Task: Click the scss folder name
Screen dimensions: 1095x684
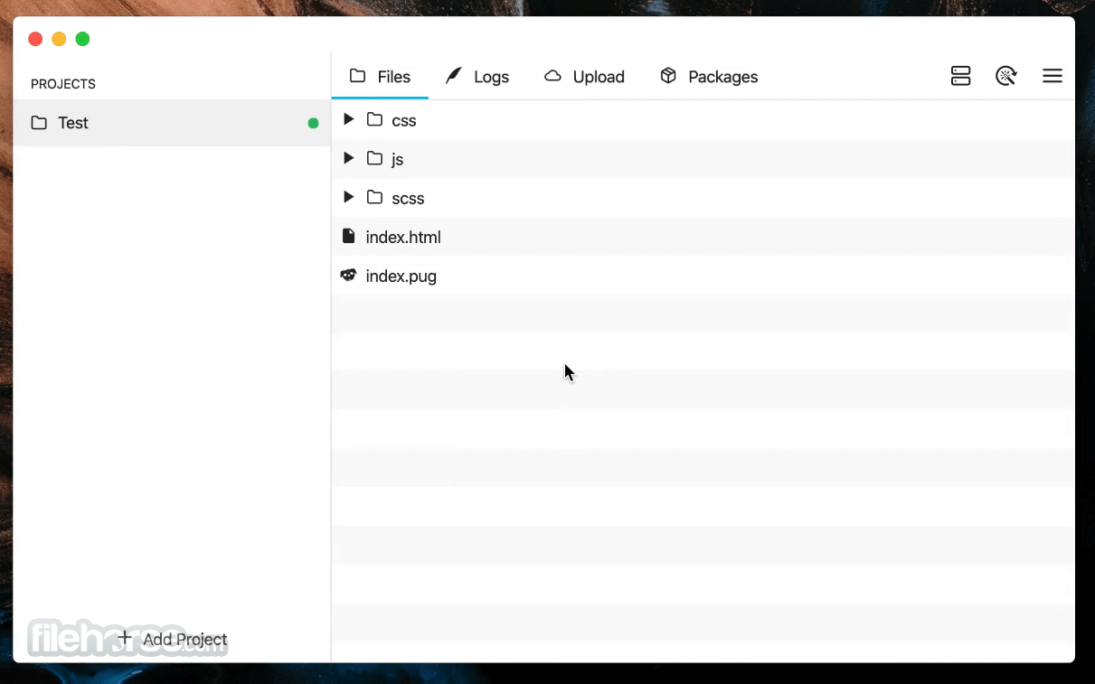Action: [x=408, y=198]
